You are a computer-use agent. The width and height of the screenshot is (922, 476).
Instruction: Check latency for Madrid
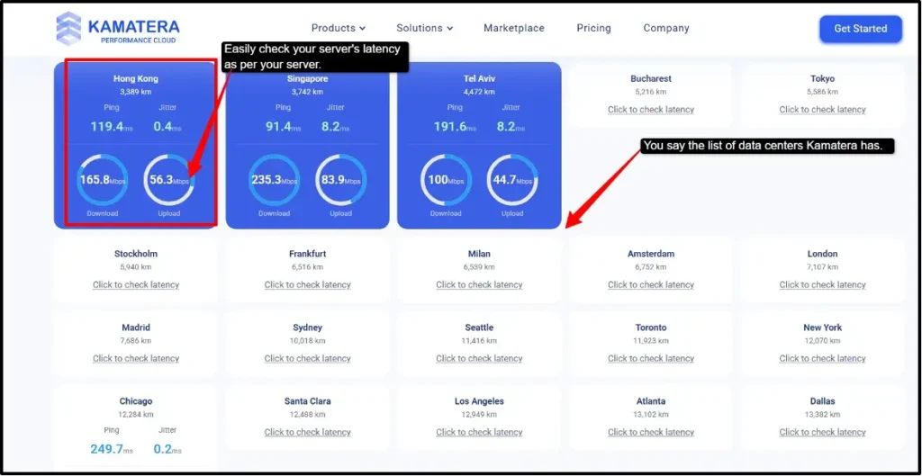tap(136, 358)
